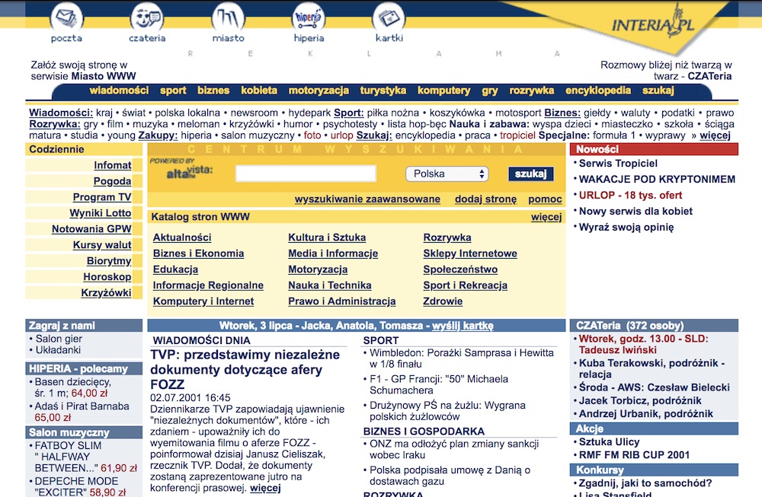
Task: Click więcej in Katalog stron WWW header
Action: (x=546, y=217)
